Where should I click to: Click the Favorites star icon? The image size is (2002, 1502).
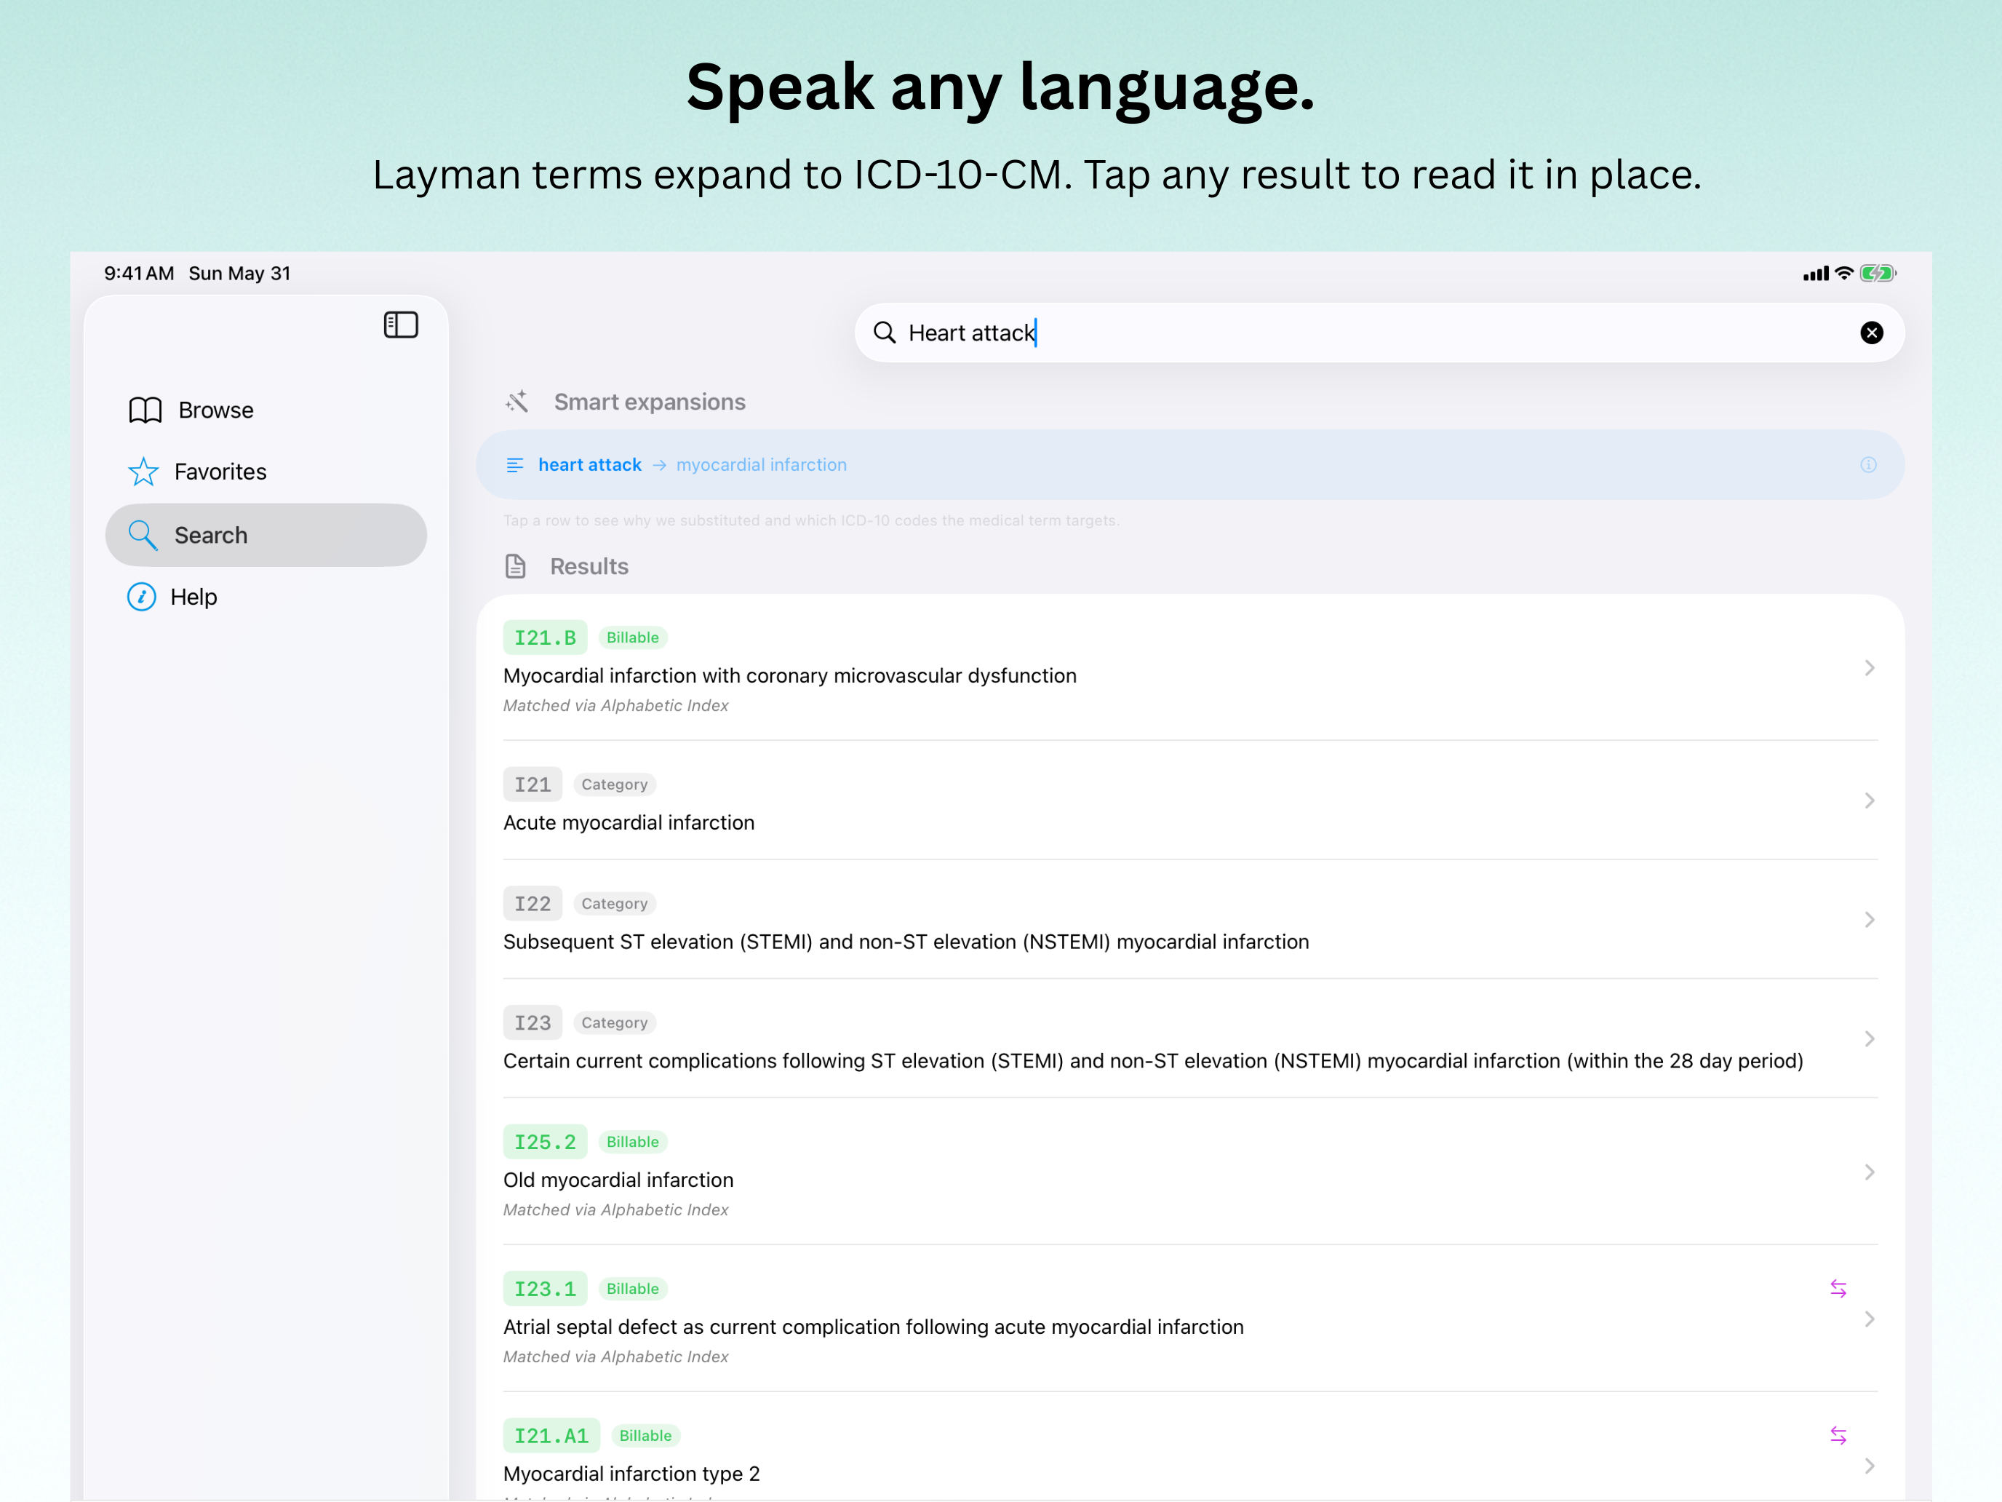pyautogui.click(x=143, y=472)
